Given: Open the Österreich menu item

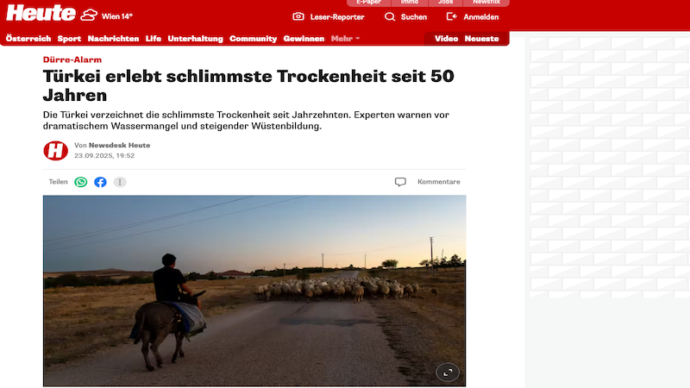Looking at the screenshot, I should [x=28, y=39].
